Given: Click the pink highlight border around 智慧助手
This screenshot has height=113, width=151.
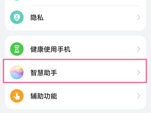Looking at the screenshot, I should 75,59.
